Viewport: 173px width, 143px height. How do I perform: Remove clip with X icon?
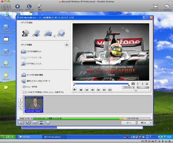21,104
